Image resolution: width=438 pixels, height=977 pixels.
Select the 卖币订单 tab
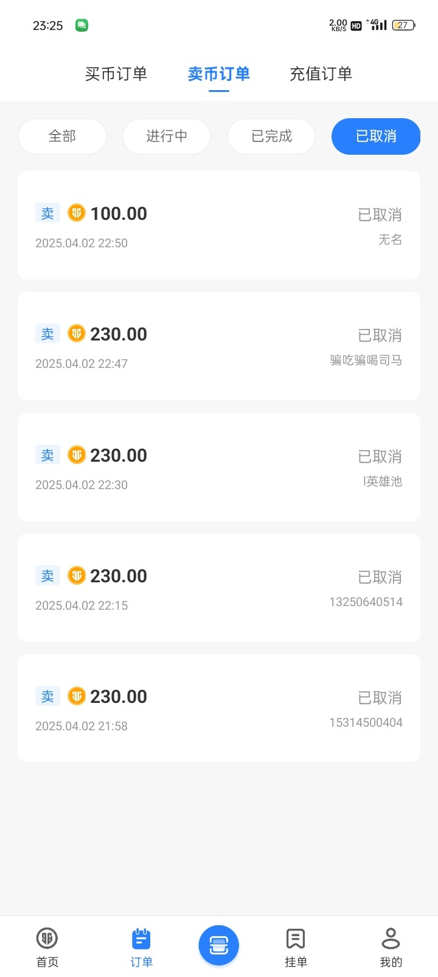[219, 74]
